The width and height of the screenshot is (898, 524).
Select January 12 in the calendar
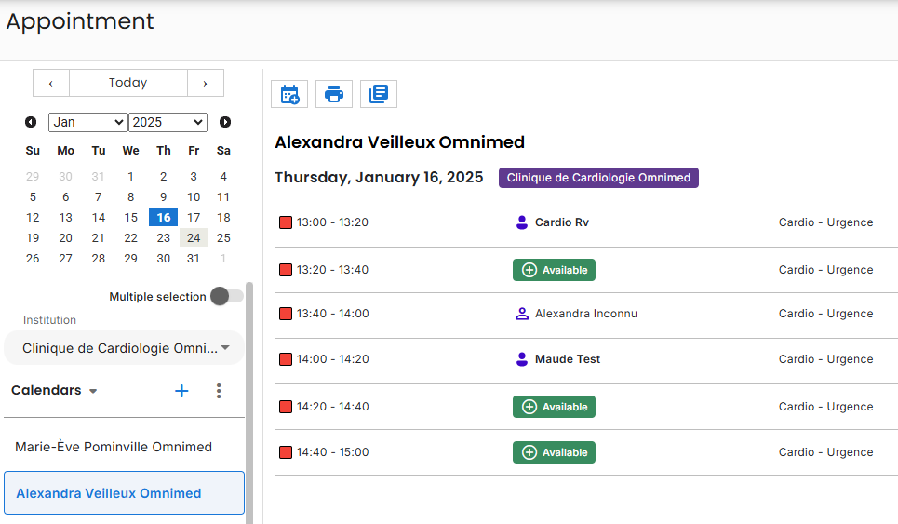tap(33, 218)
